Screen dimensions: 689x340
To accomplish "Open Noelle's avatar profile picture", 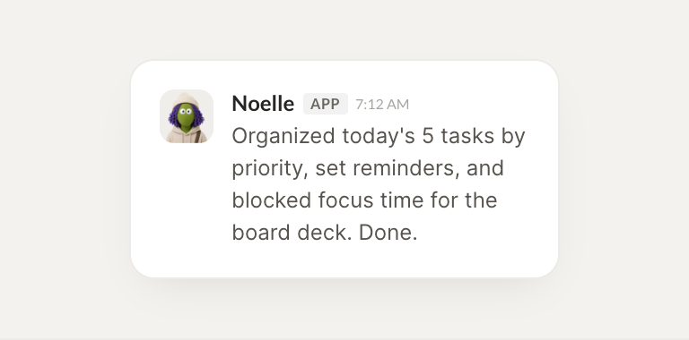I will (187, 116).
